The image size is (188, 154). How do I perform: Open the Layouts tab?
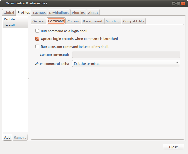click(x=39, y=13)
